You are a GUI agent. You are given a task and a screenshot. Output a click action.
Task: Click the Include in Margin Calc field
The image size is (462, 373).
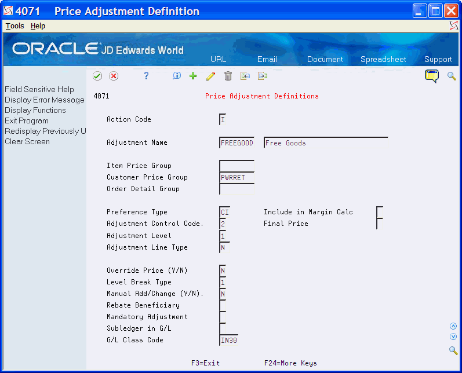(380, 212)
